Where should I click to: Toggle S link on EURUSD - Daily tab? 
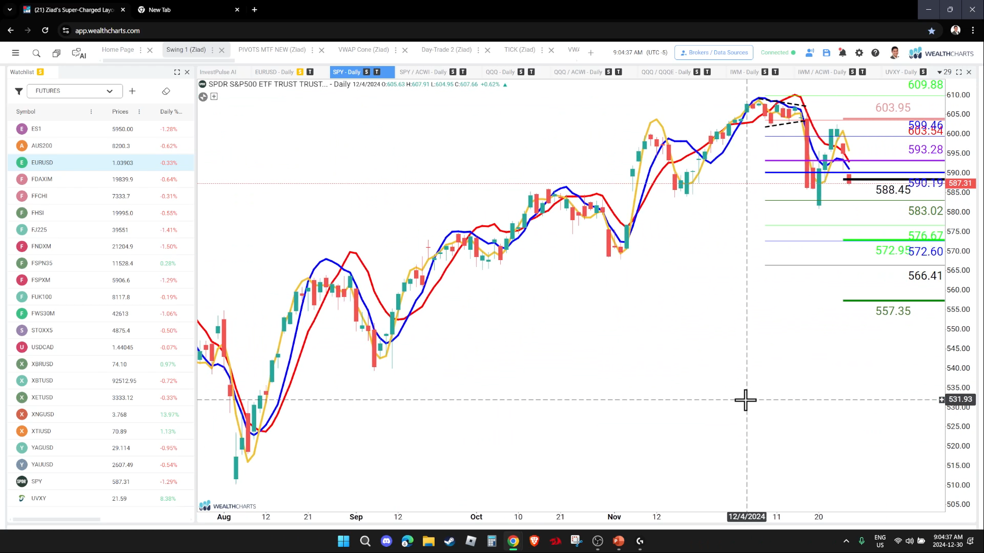300,72
